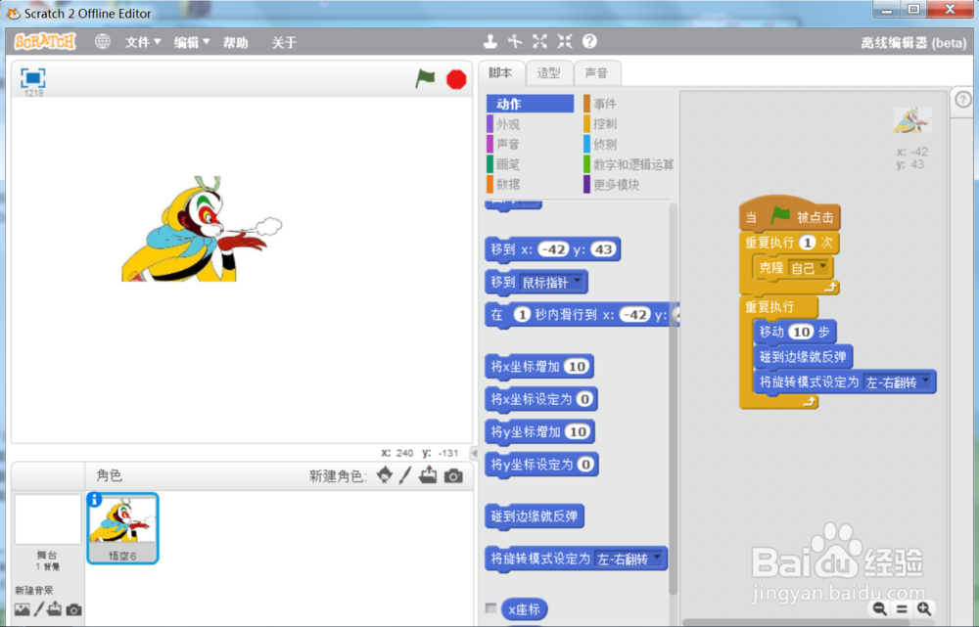Click the blocks palette scrollbar
Image resolution: width=979 pixels, height=627 pixels.
(x=674, y=399)
